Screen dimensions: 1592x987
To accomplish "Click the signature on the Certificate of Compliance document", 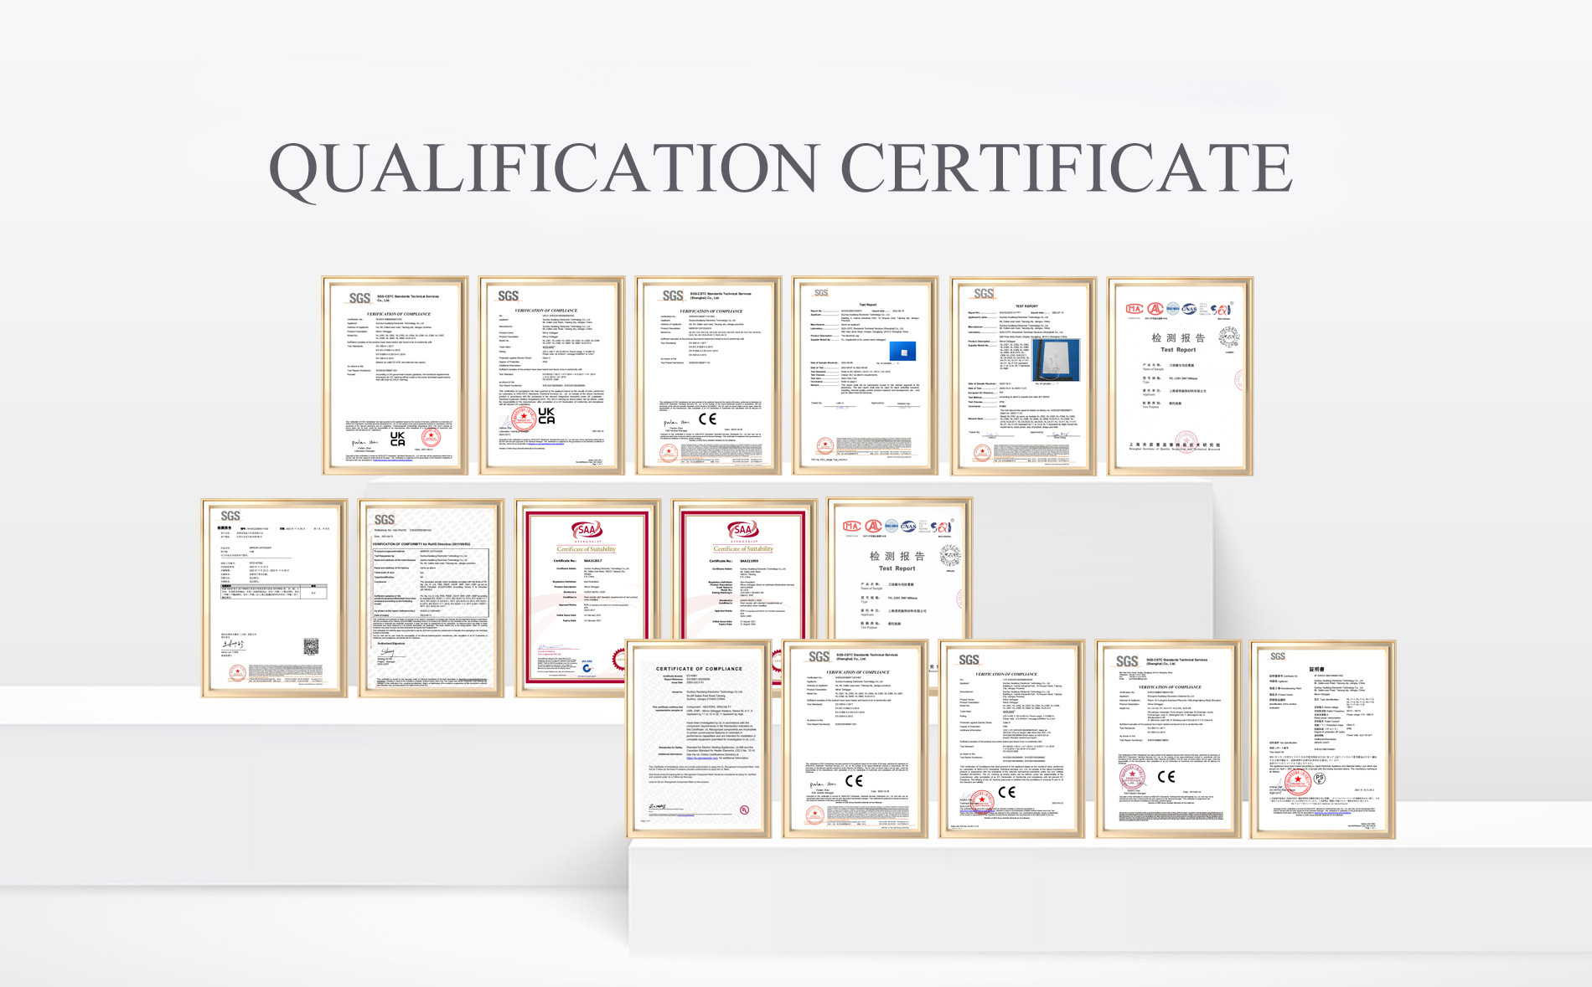I will (x=659, y=807).
